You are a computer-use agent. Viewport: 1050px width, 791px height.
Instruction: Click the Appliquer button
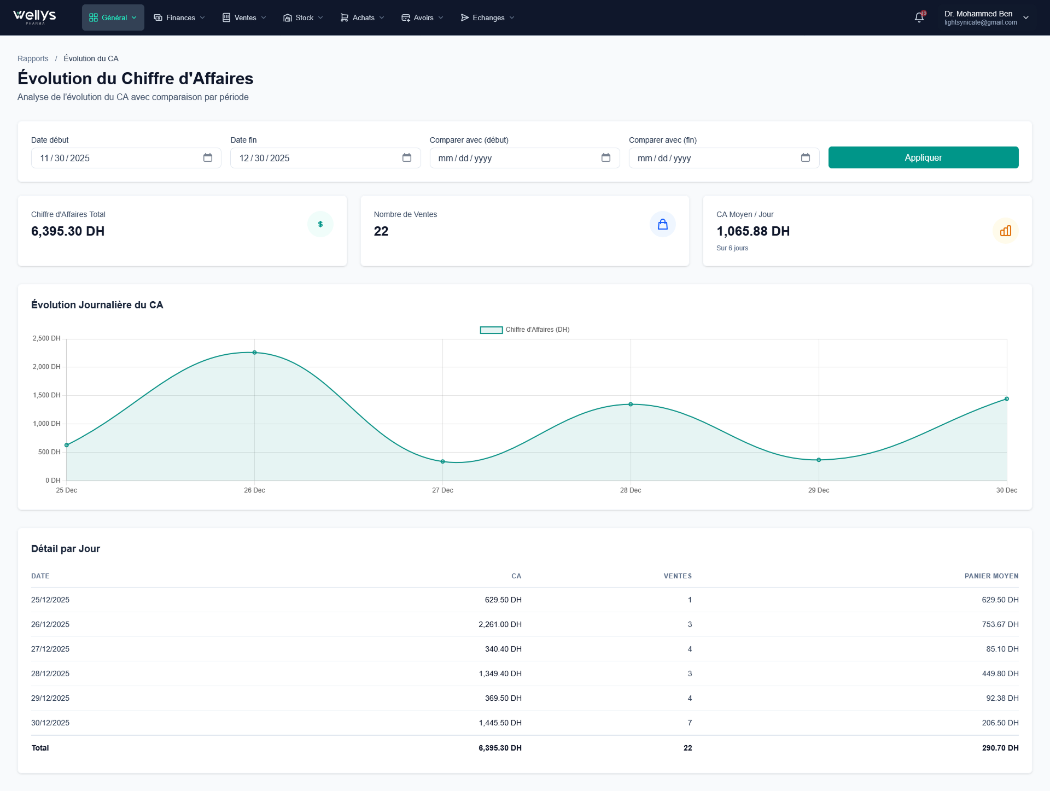pos(923,157)
